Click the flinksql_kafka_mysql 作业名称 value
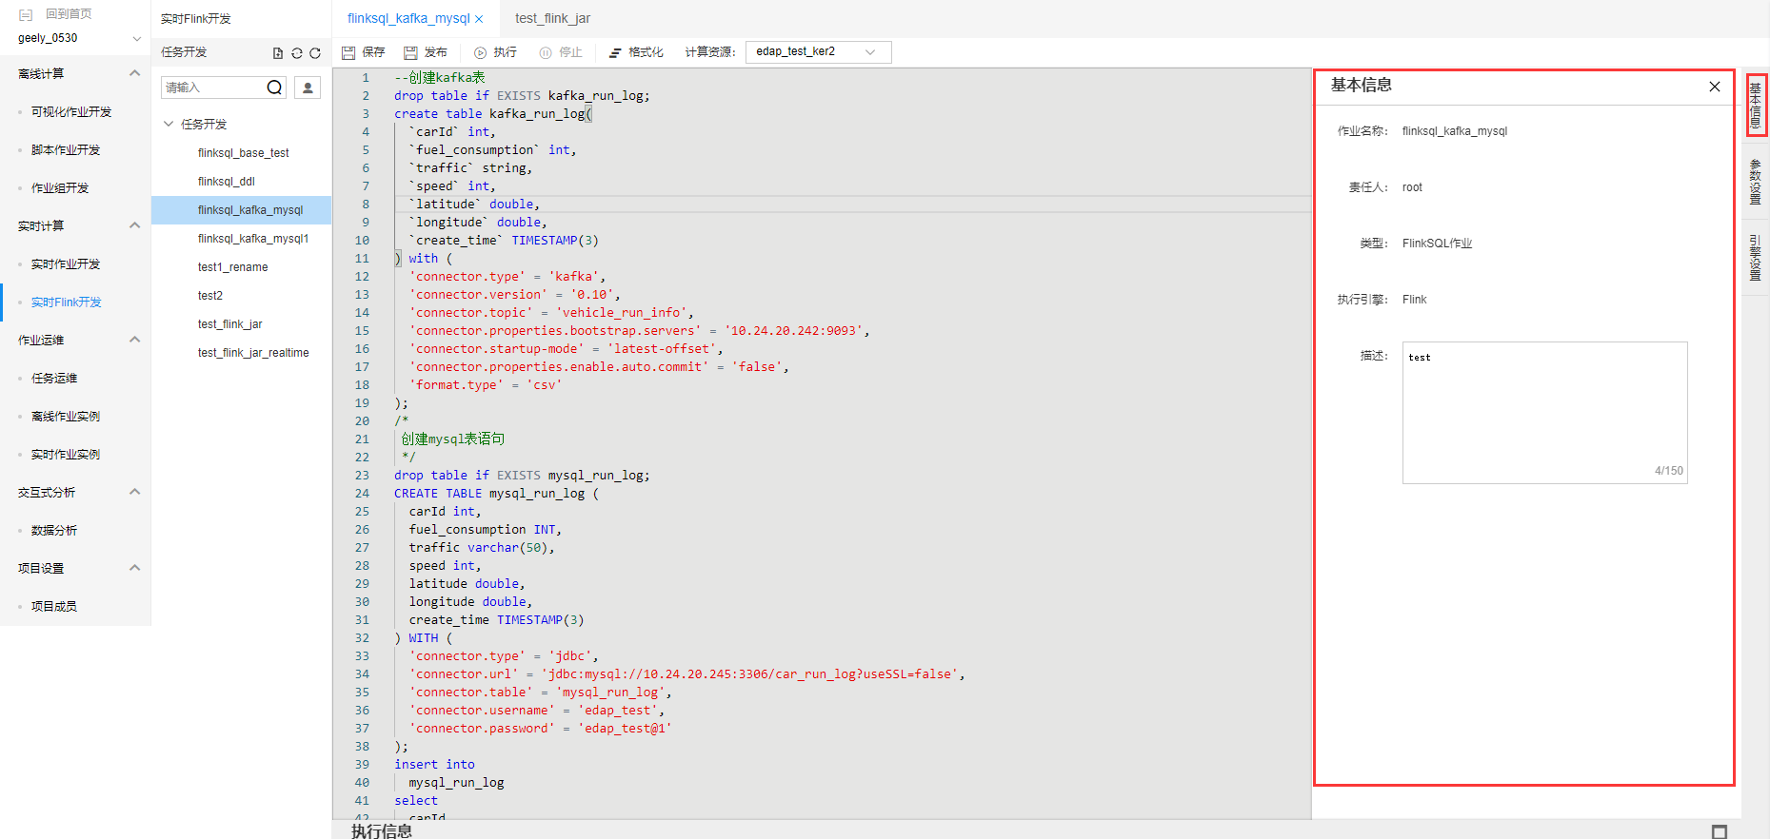This screenshot has height=839, width=1770. click(x=1455, y=131)
